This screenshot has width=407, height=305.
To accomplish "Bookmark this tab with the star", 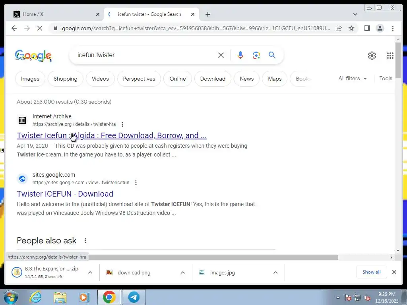I will click(x=351, y=28).
